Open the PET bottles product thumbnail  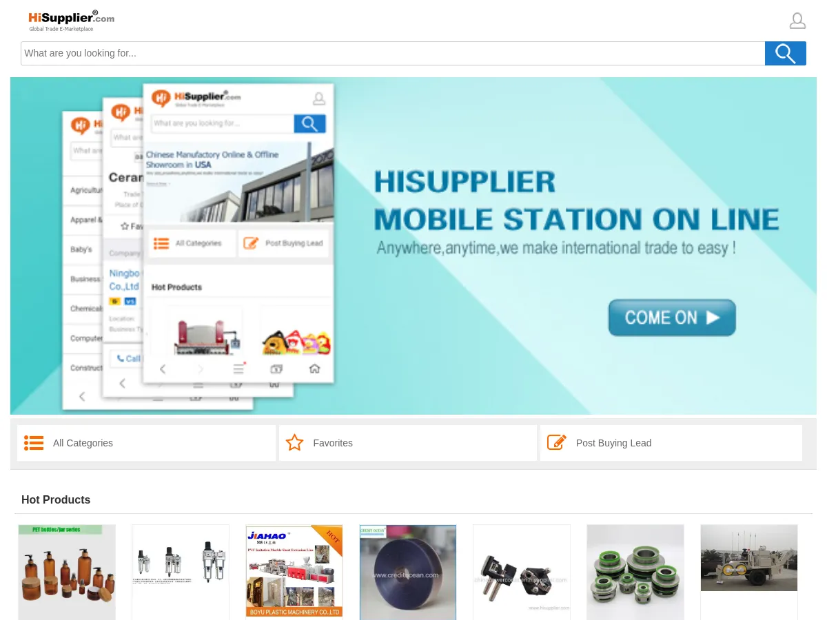[67, 572]
